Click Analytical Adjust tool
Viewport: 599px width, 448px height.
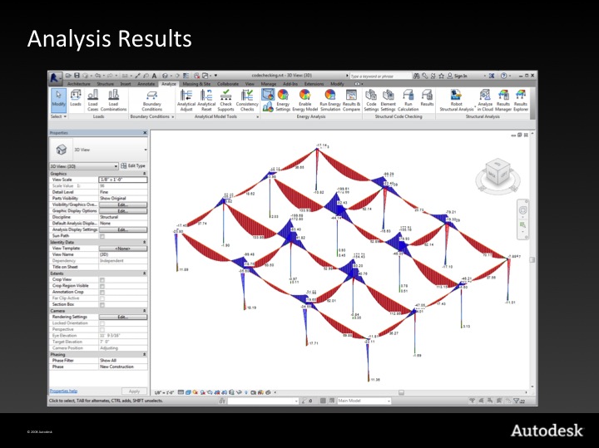[x=186, y=101]
